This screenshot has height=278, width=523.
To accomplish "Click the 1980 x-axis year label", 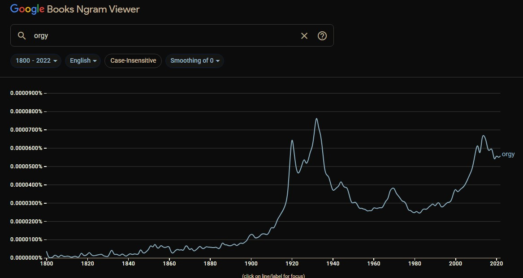I will click(415, 263).
